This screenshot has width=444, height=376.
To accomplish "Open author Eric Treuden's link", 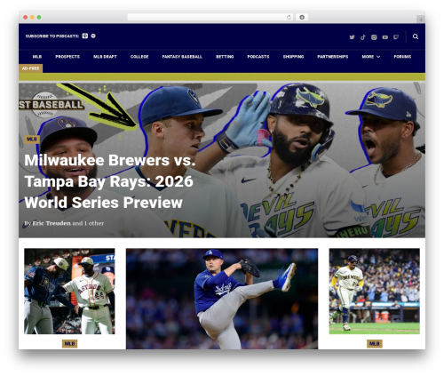I will (x=52, y=223).
